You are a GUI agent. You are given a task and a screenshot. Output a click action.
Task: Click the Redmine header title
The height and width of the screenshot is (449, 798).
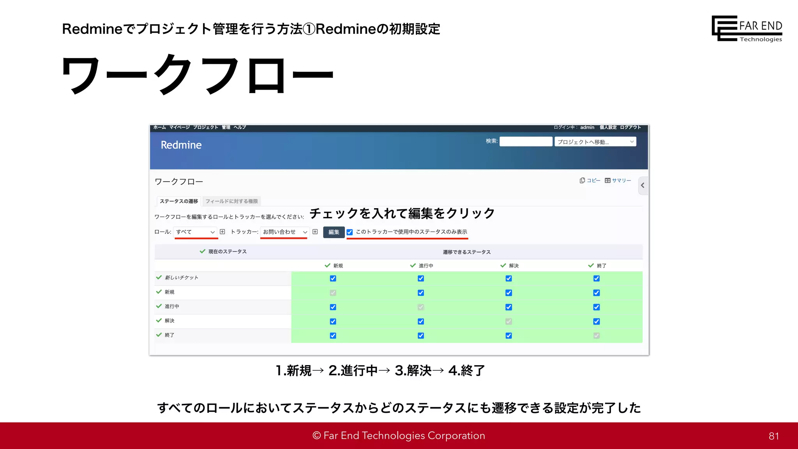coord(181,145)
